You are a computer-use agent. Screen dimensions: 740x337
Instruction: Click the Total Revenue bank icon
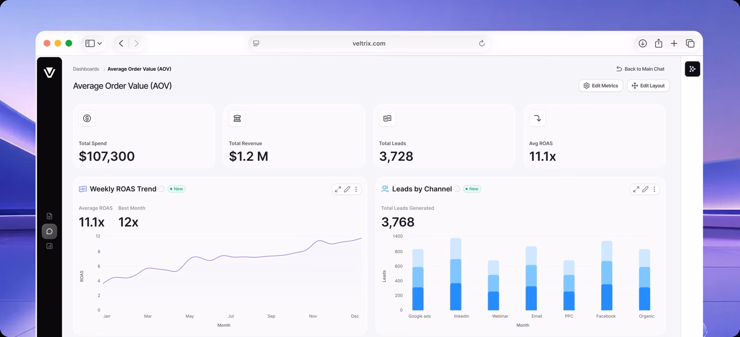[x=237, y=119]
